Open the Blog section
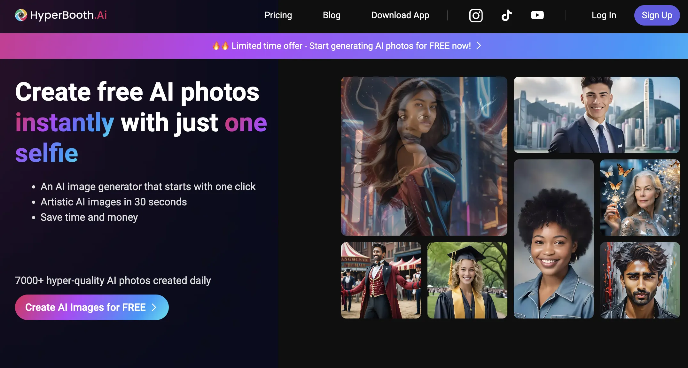688x368 pixels. [331, 15]
